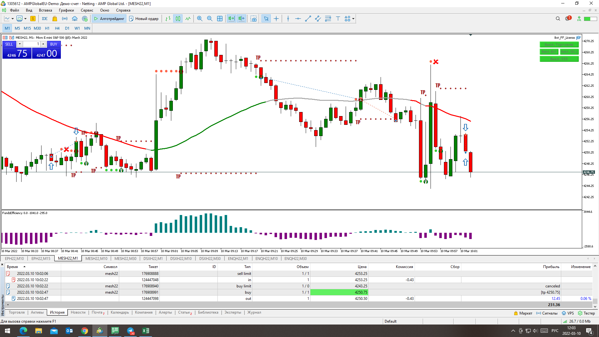Switch chart to candlestick mode
This screenshot has height=337, width=599.
(178, 19)
